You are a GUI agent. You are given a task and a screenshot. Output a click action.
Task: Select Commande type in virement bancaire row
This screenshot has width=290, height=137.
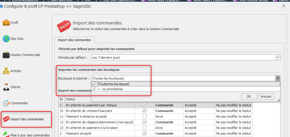point(169,111)
